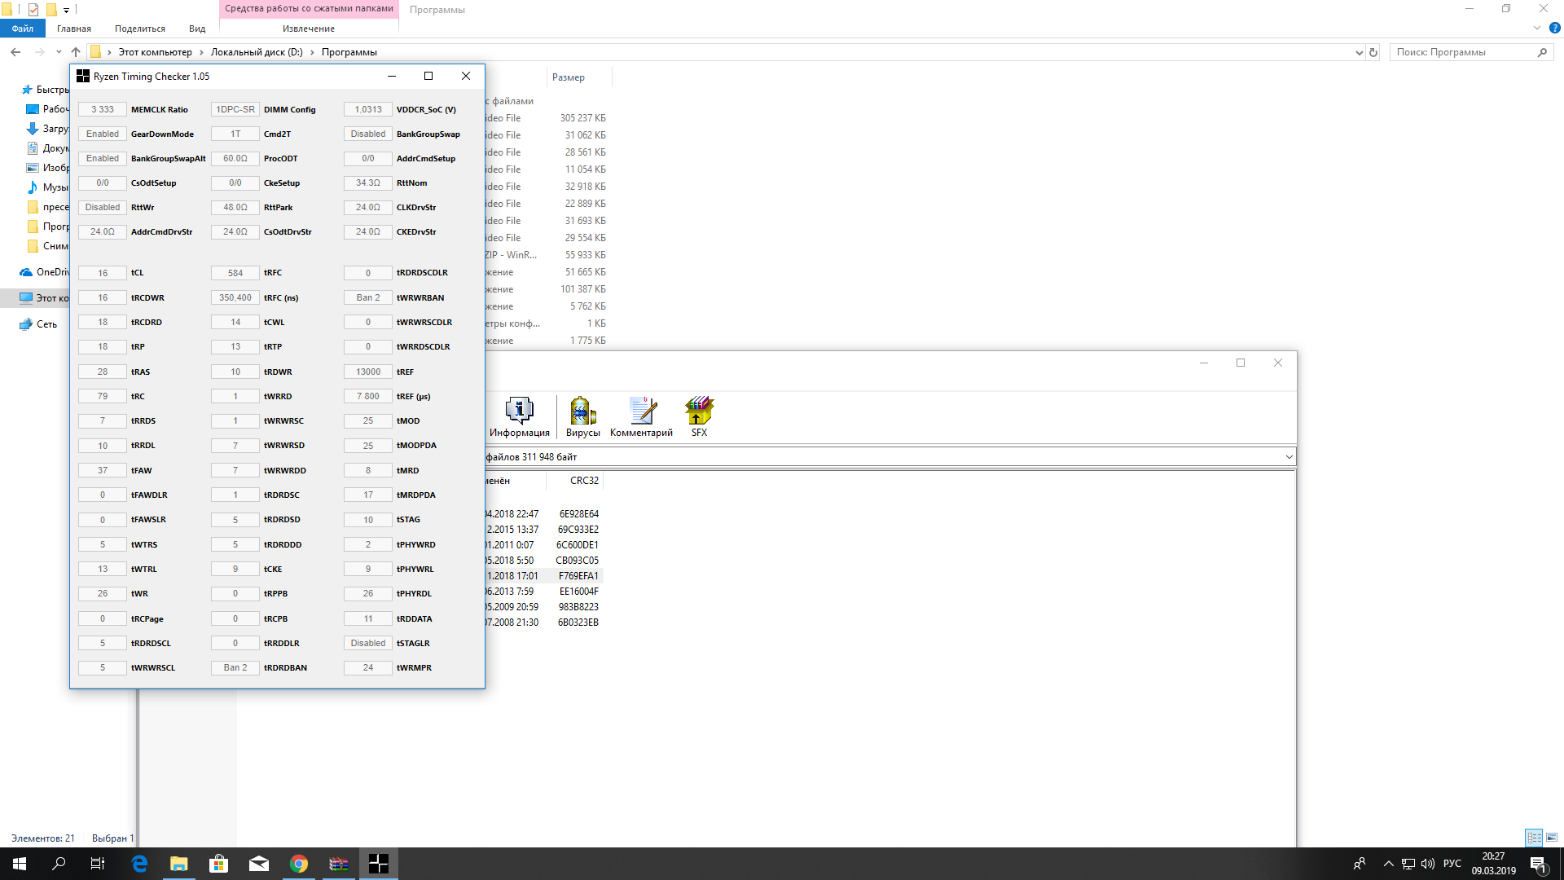Viewport: 1564px width, 880px height.
Task: Switch to the Вид ribbon tab
Action: (197, 29)
